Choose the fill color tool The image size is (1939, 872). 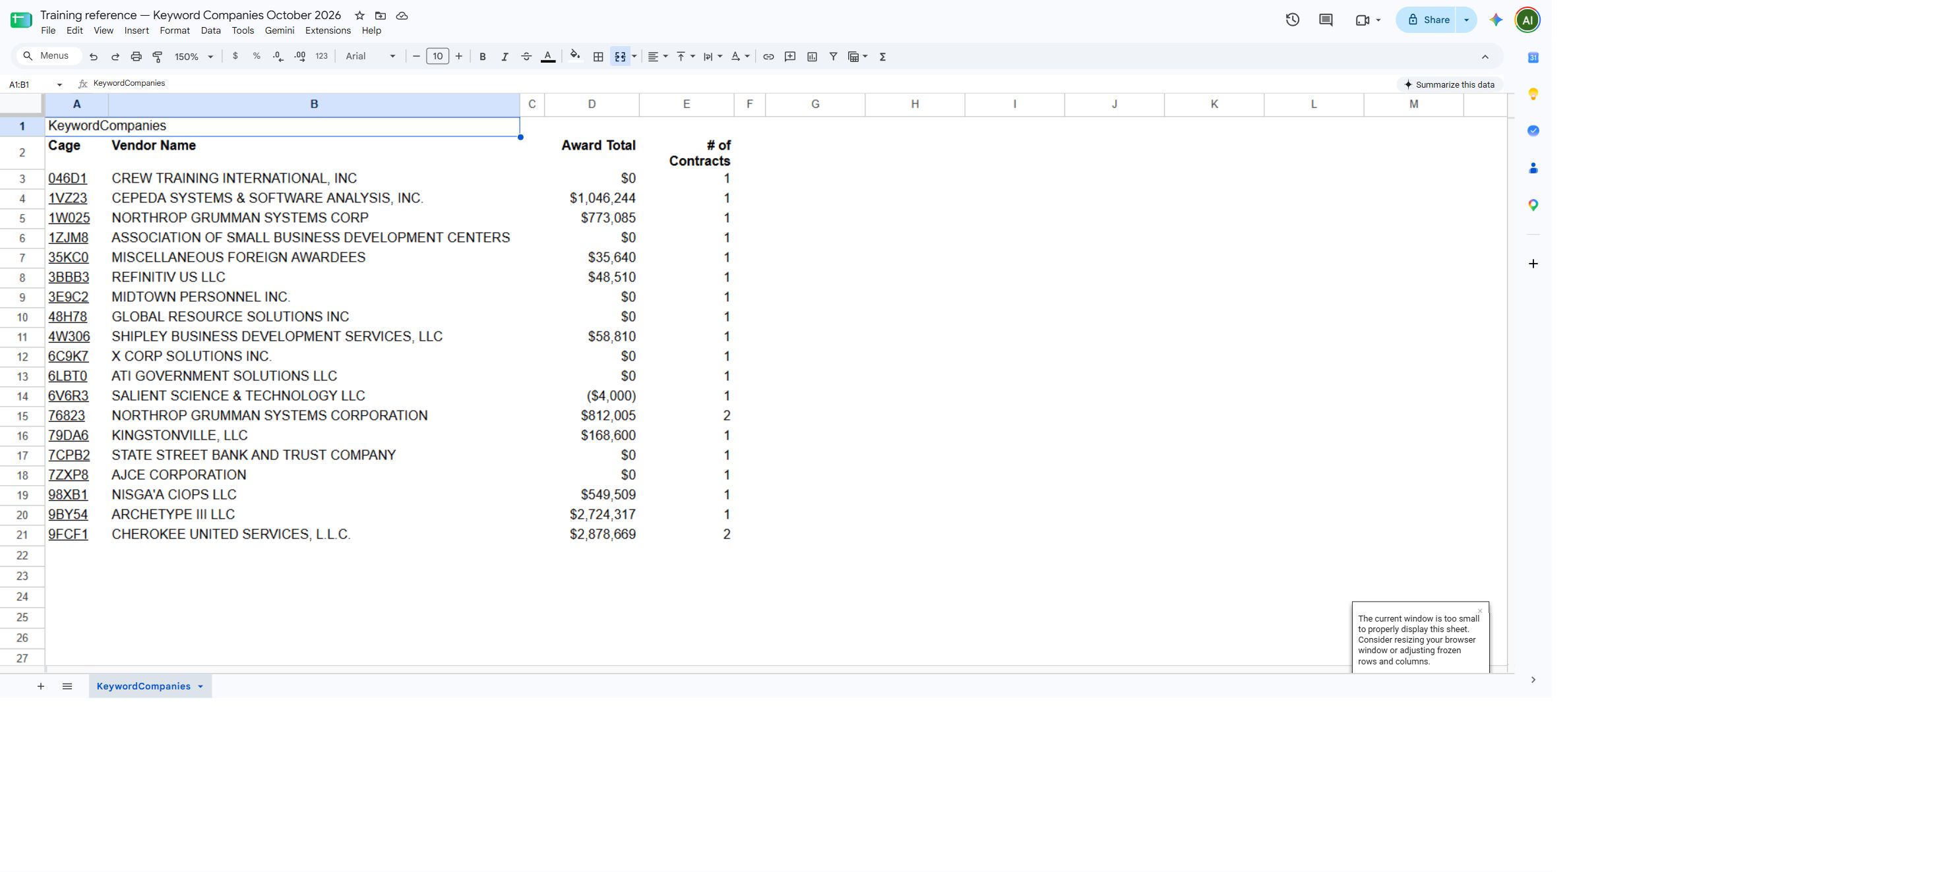[576, 57]
